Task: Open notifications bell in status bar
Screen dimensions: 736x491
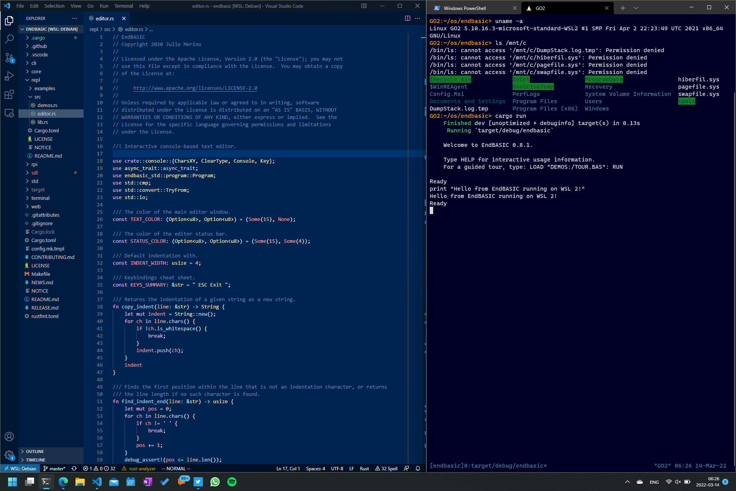Action: pyautogui.click(x=418, y=468)
